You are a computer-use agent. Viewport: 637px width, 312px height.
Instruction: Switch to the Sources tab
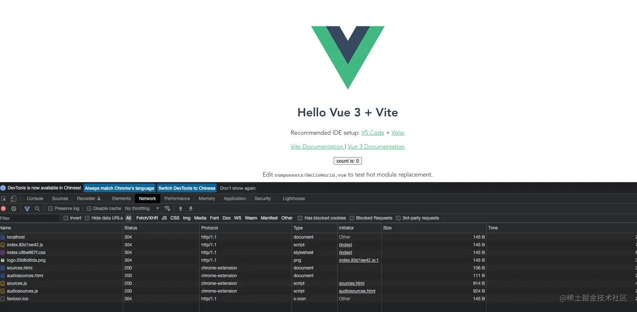pyautogui.click(x=60, y=198)
